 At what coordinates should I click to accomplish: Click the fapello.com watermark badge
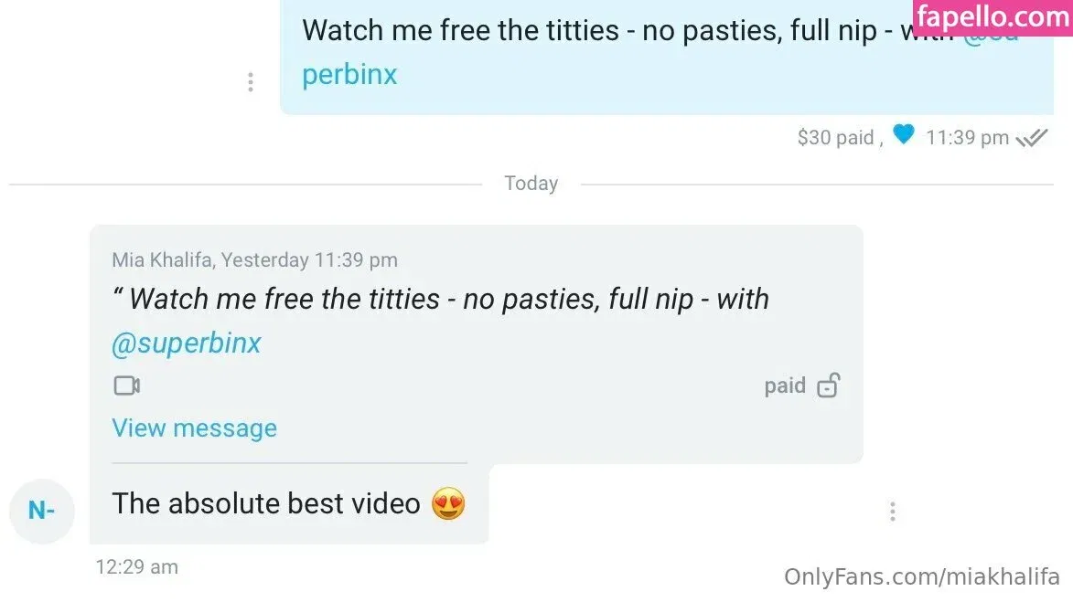pyautogui.click(x=993, y=17)
